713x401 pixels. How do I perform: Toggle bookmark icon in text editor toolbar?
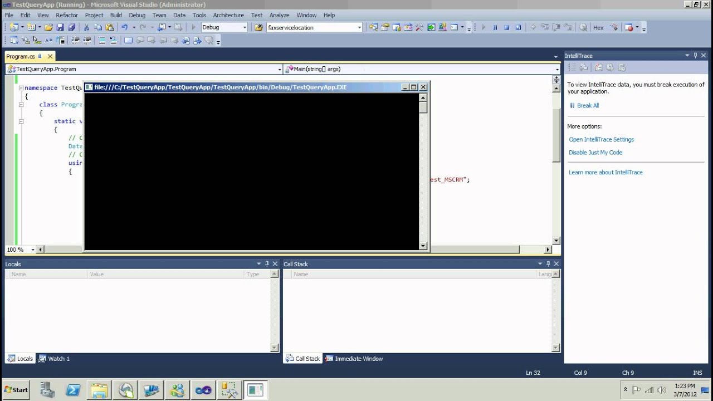tap(128, 40)
